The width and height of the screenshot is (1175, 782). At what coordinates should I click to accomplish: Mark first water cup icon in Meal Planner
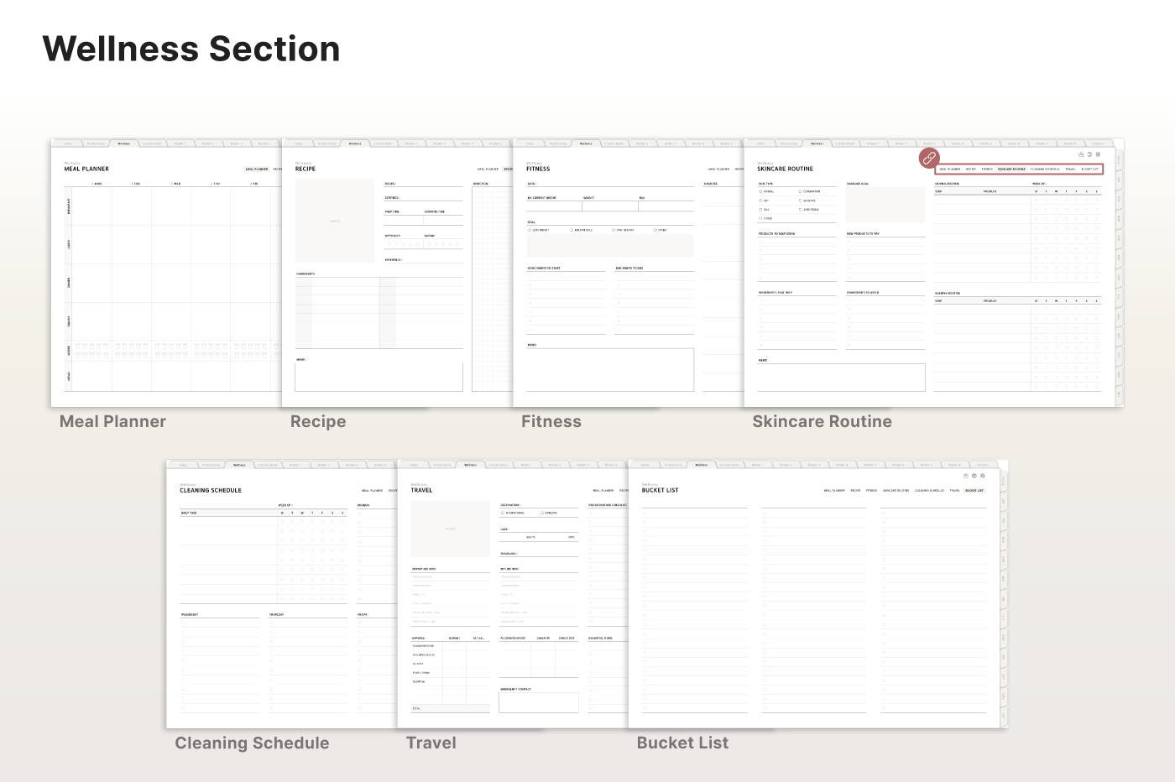78,346
